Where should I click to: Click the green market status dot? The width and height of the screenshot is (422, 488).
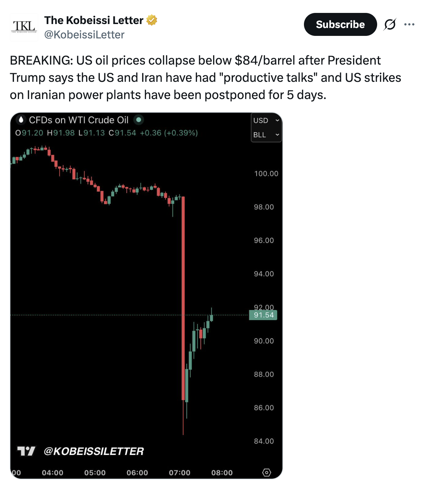[139, 120]
